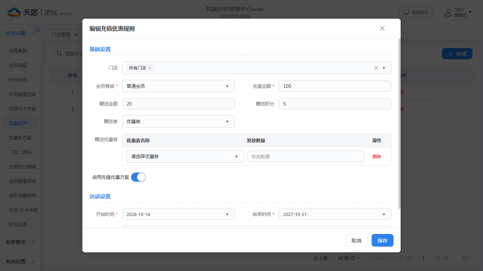Click the sidebar collapse icon

[38, 29]
